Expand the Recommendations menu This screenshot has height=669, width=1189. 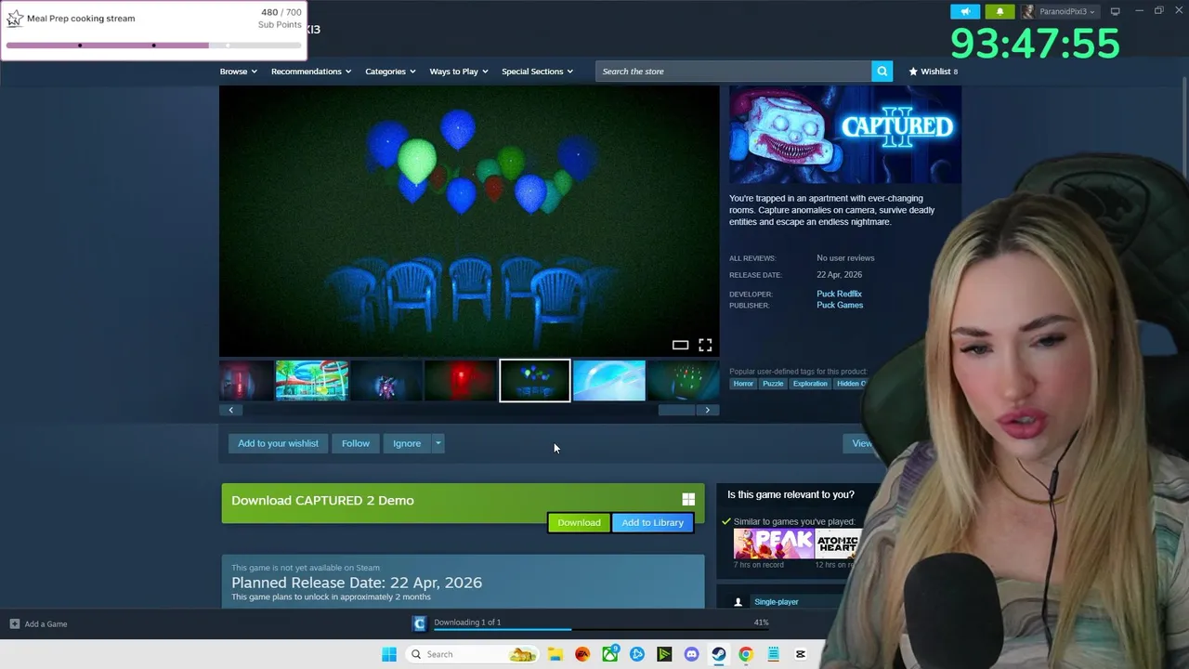pyautogui.click(x=311, y=71)
